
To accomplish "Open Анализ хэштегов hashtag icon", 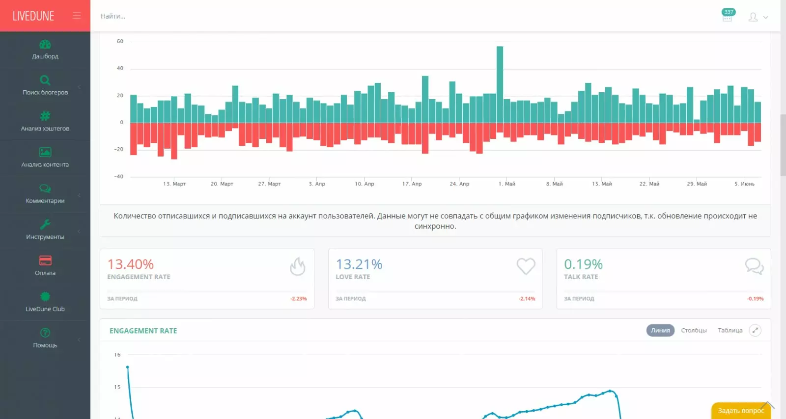I will pyautogui.click(x=45, y=116).
